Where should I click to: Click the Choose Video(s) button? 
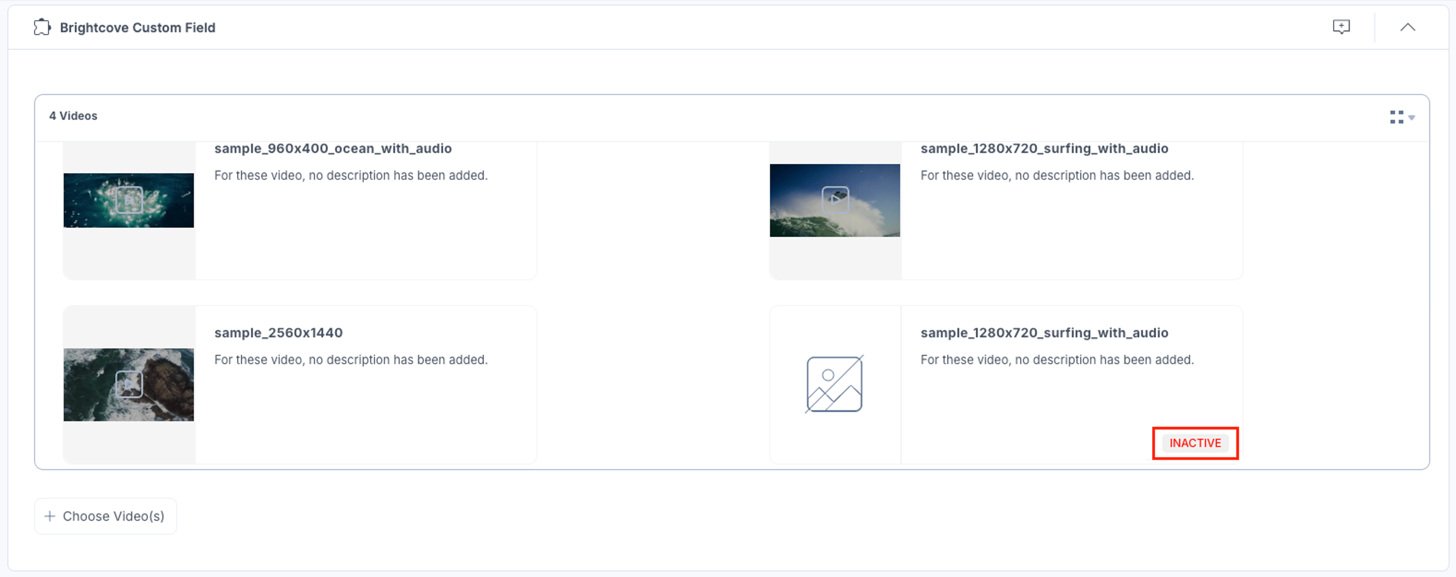[106, 516]
